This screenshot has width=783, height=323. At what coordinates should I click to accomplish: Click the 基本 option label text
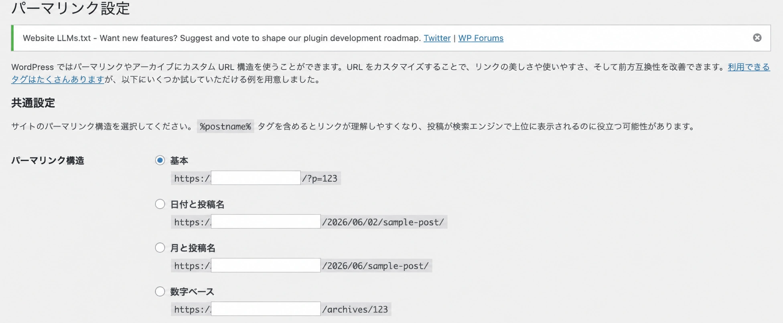click(179, 161)
